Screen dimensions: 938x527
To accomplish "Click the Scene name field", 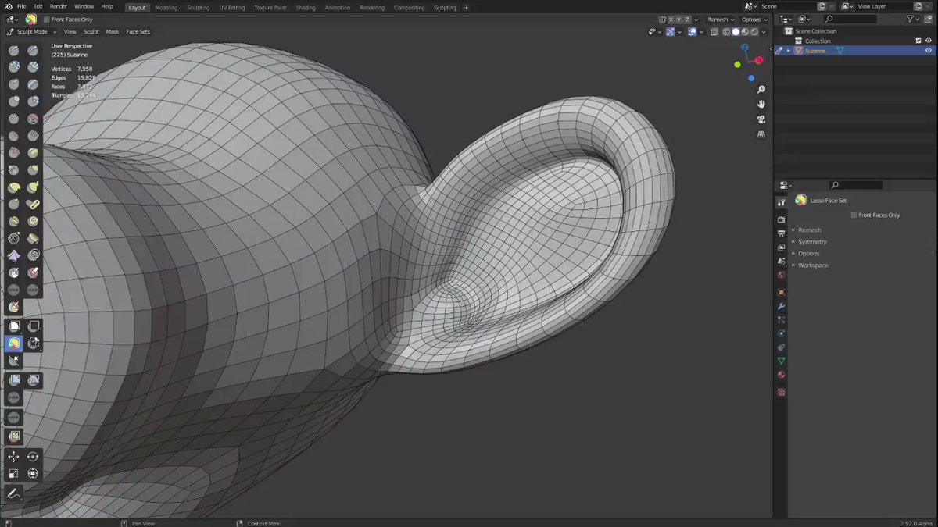I will 788,6.
